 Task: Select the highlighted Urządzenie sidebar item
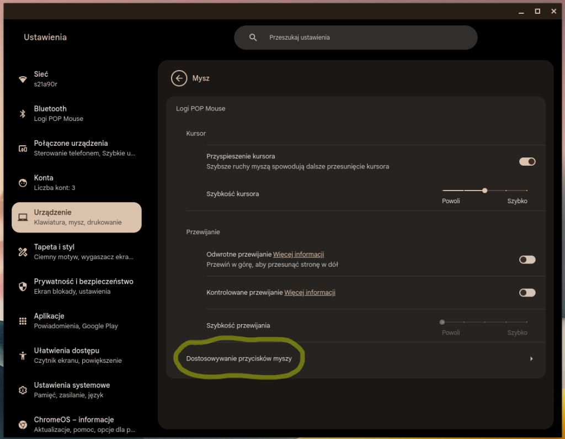76,217
